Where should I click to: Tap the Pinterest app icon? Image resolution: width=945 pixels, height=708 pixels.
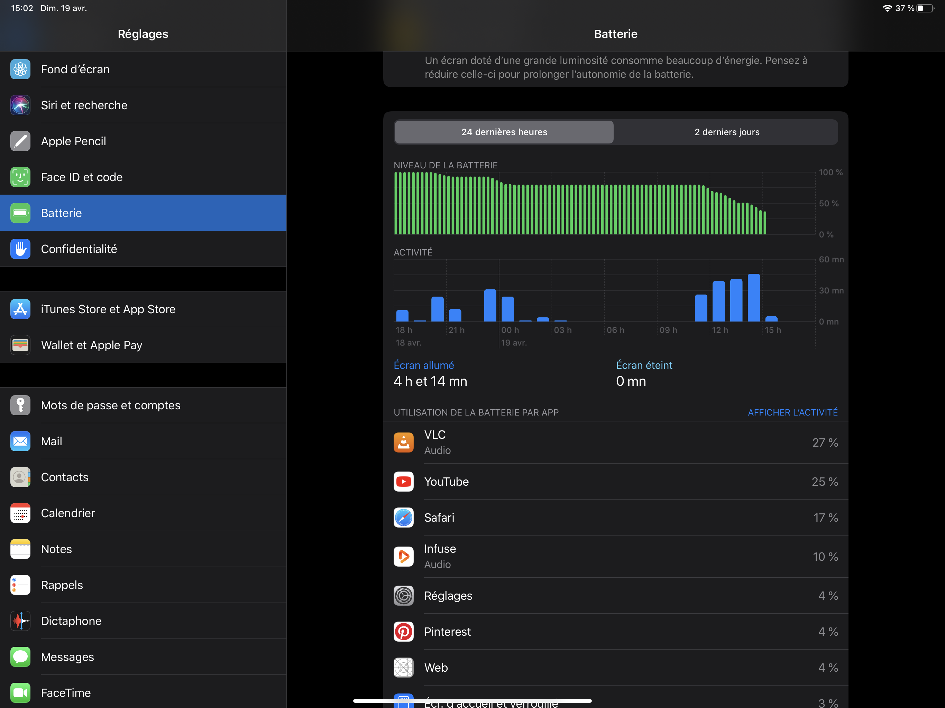point(403,632)
